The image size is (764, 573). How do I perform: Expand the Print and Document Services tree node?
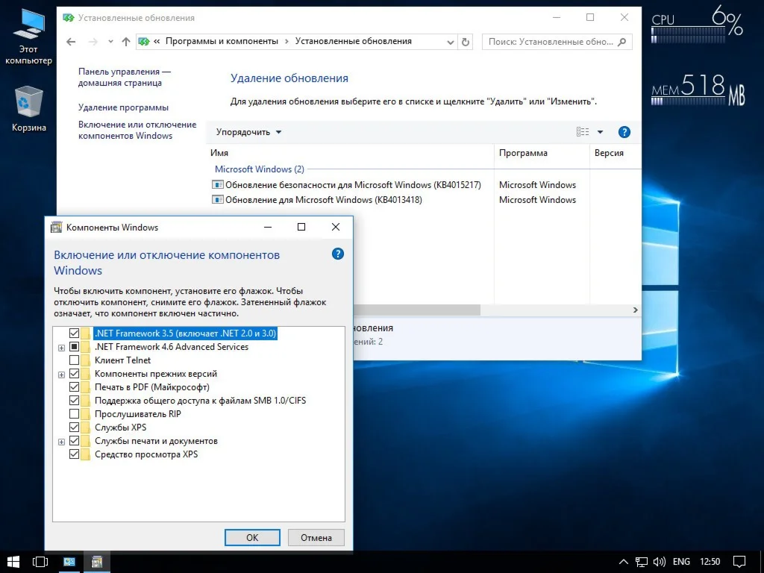point(61,442)
